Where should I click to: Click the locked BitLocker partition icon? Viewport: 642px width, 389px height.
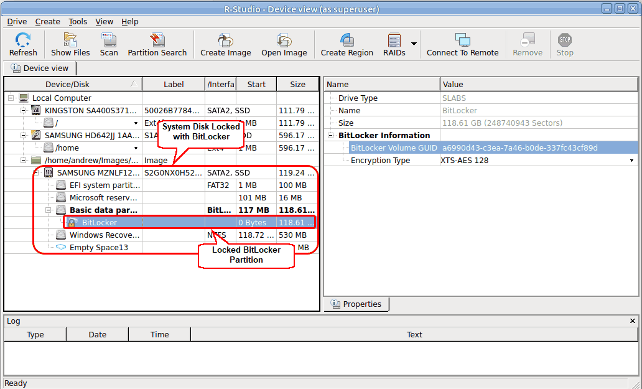(73, 222)
